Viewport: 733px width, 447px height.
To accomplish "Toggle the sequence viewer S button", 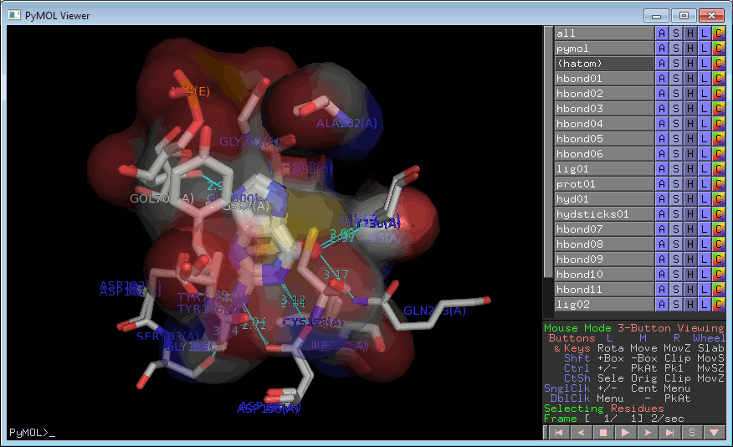I will (x=691, y=433).
